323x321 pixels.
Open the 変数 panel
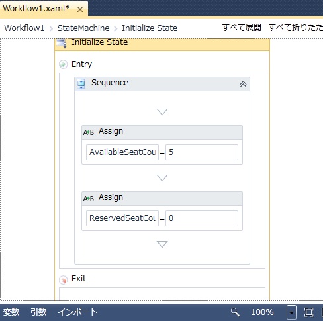[11, 312]
